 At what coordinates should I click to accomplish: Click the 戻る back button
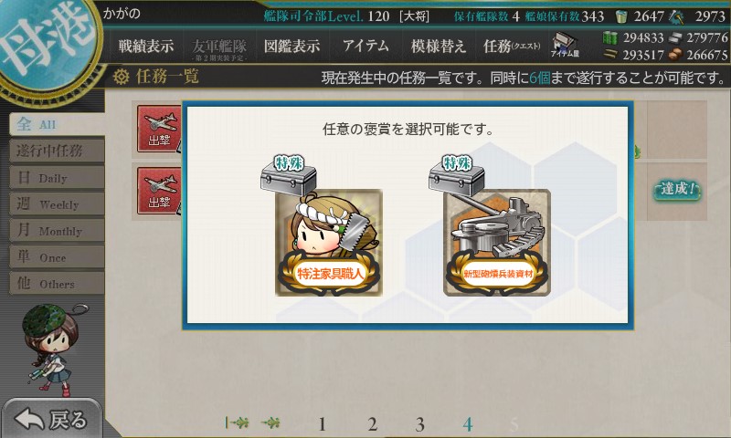click(x=51, y=419)
